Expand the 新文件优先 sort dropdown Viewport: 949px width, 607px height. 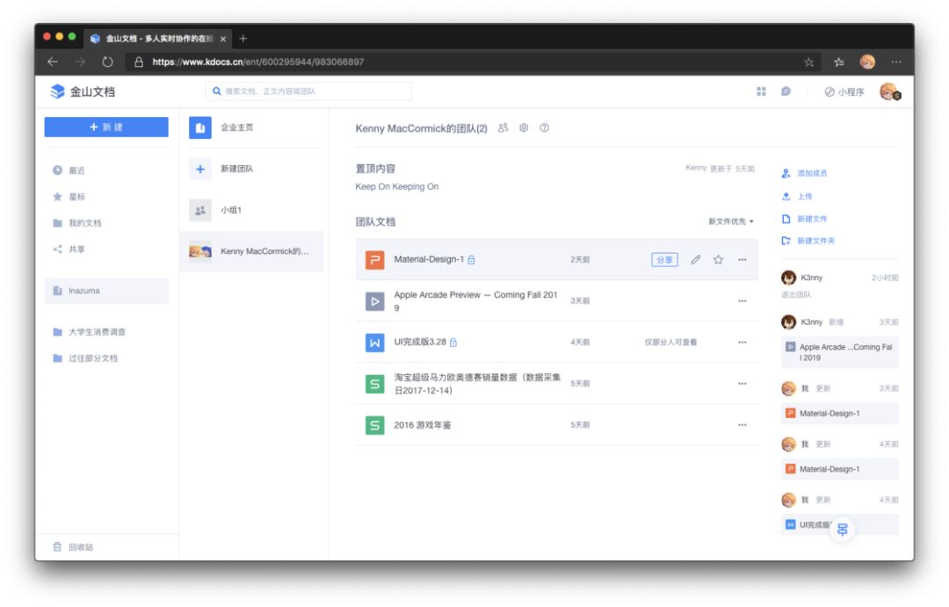point(731,221)
